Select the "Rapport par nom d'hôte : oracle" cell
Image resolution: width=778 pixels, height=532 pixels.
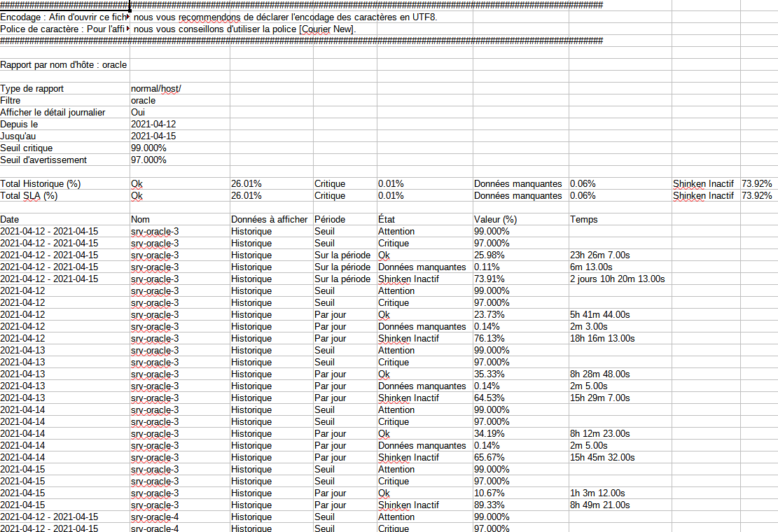(x=64, y=65)
